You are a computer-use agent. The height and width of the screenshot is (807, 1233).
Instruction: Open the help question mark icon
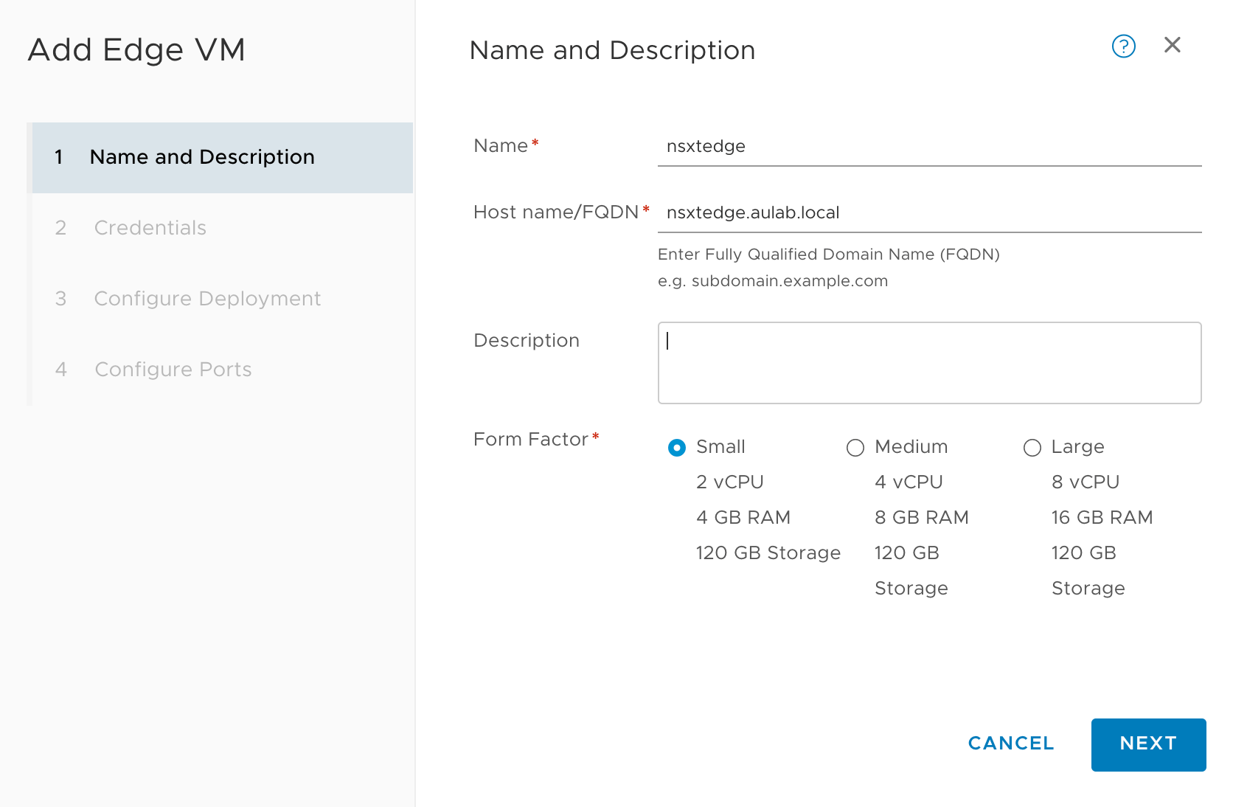tap(1123, 46)
